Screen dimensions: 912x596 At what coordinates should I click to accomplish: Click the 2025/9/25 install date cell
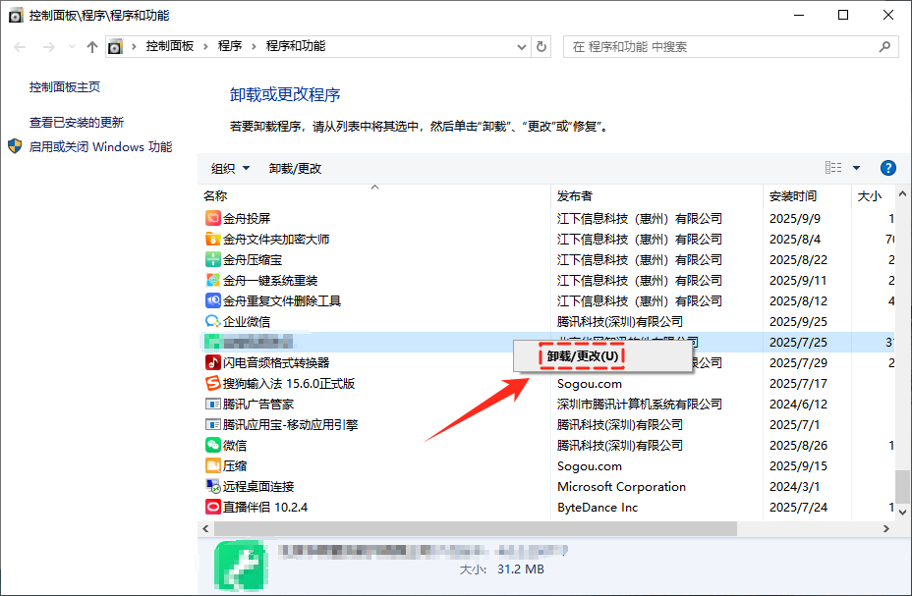(798, 322)
